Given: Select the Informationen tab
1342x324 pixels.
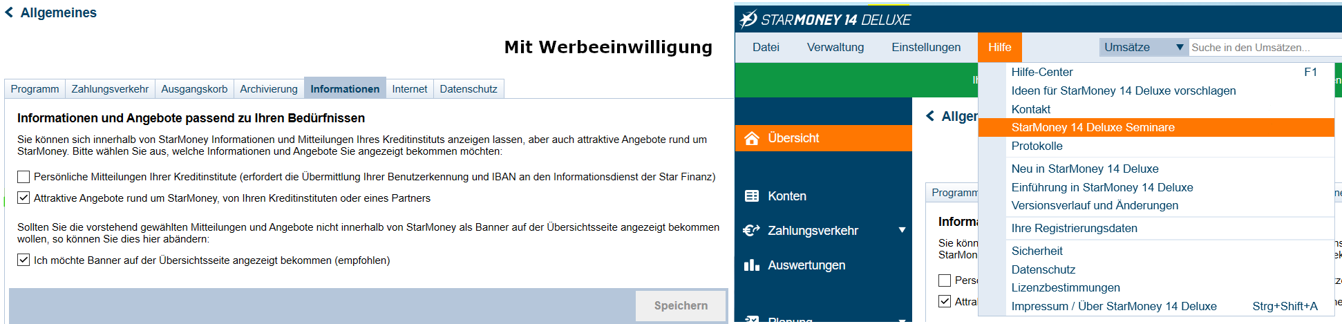Looking at the screenshot, I should [x=345, y=88].
